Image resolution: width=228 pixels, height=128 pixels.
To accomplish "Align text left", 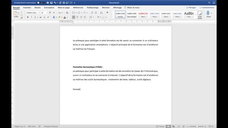I will coord(74,17).
